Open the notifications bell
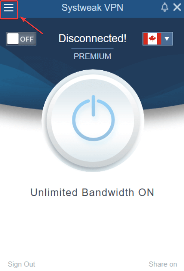The width and height of the screenshot is (184, 271). click(165, 7)
